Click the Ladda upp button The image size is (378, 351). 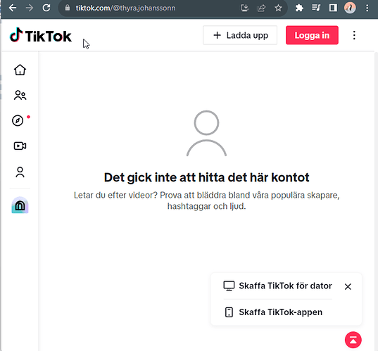[x=240, y=35]
